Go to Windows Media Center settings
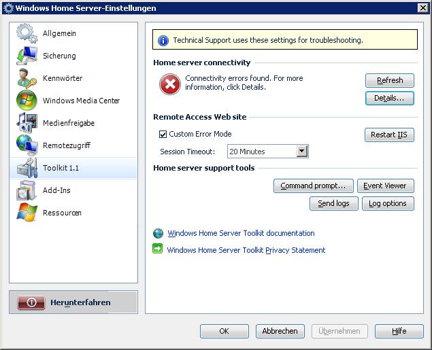 tap(73, 101)
